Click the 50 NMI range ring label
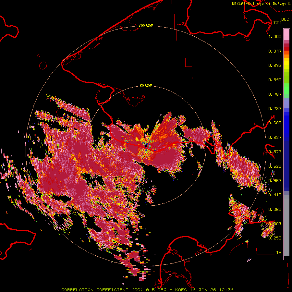 click(x=146, y=86)
